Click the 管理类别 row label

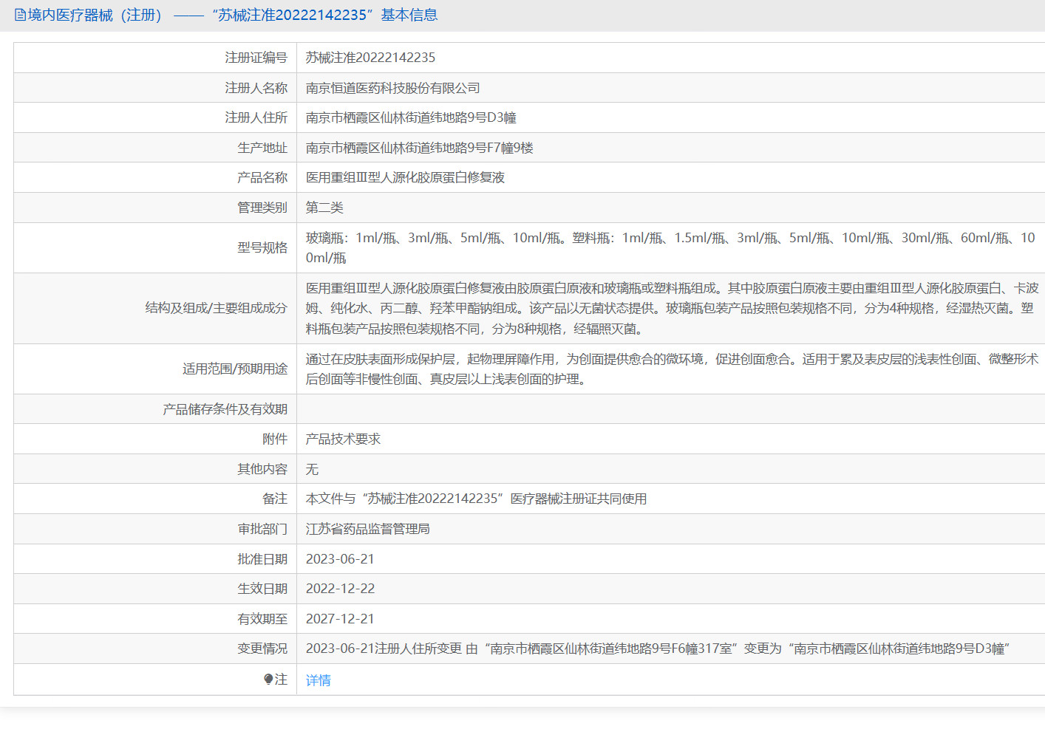(x=262, y=208)
